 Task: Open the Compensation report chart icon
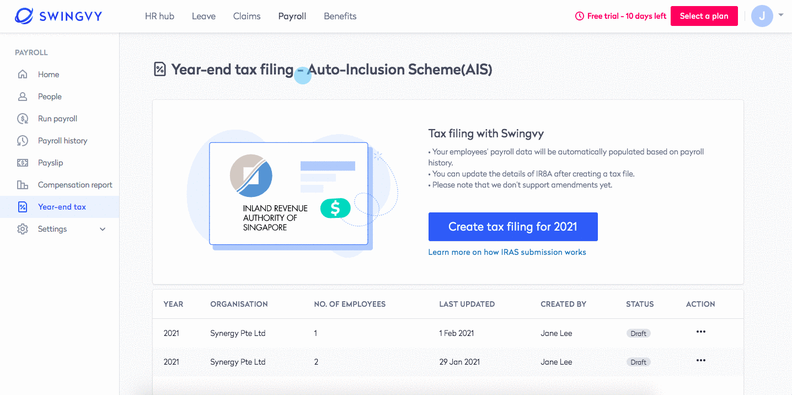coord(22,184)
